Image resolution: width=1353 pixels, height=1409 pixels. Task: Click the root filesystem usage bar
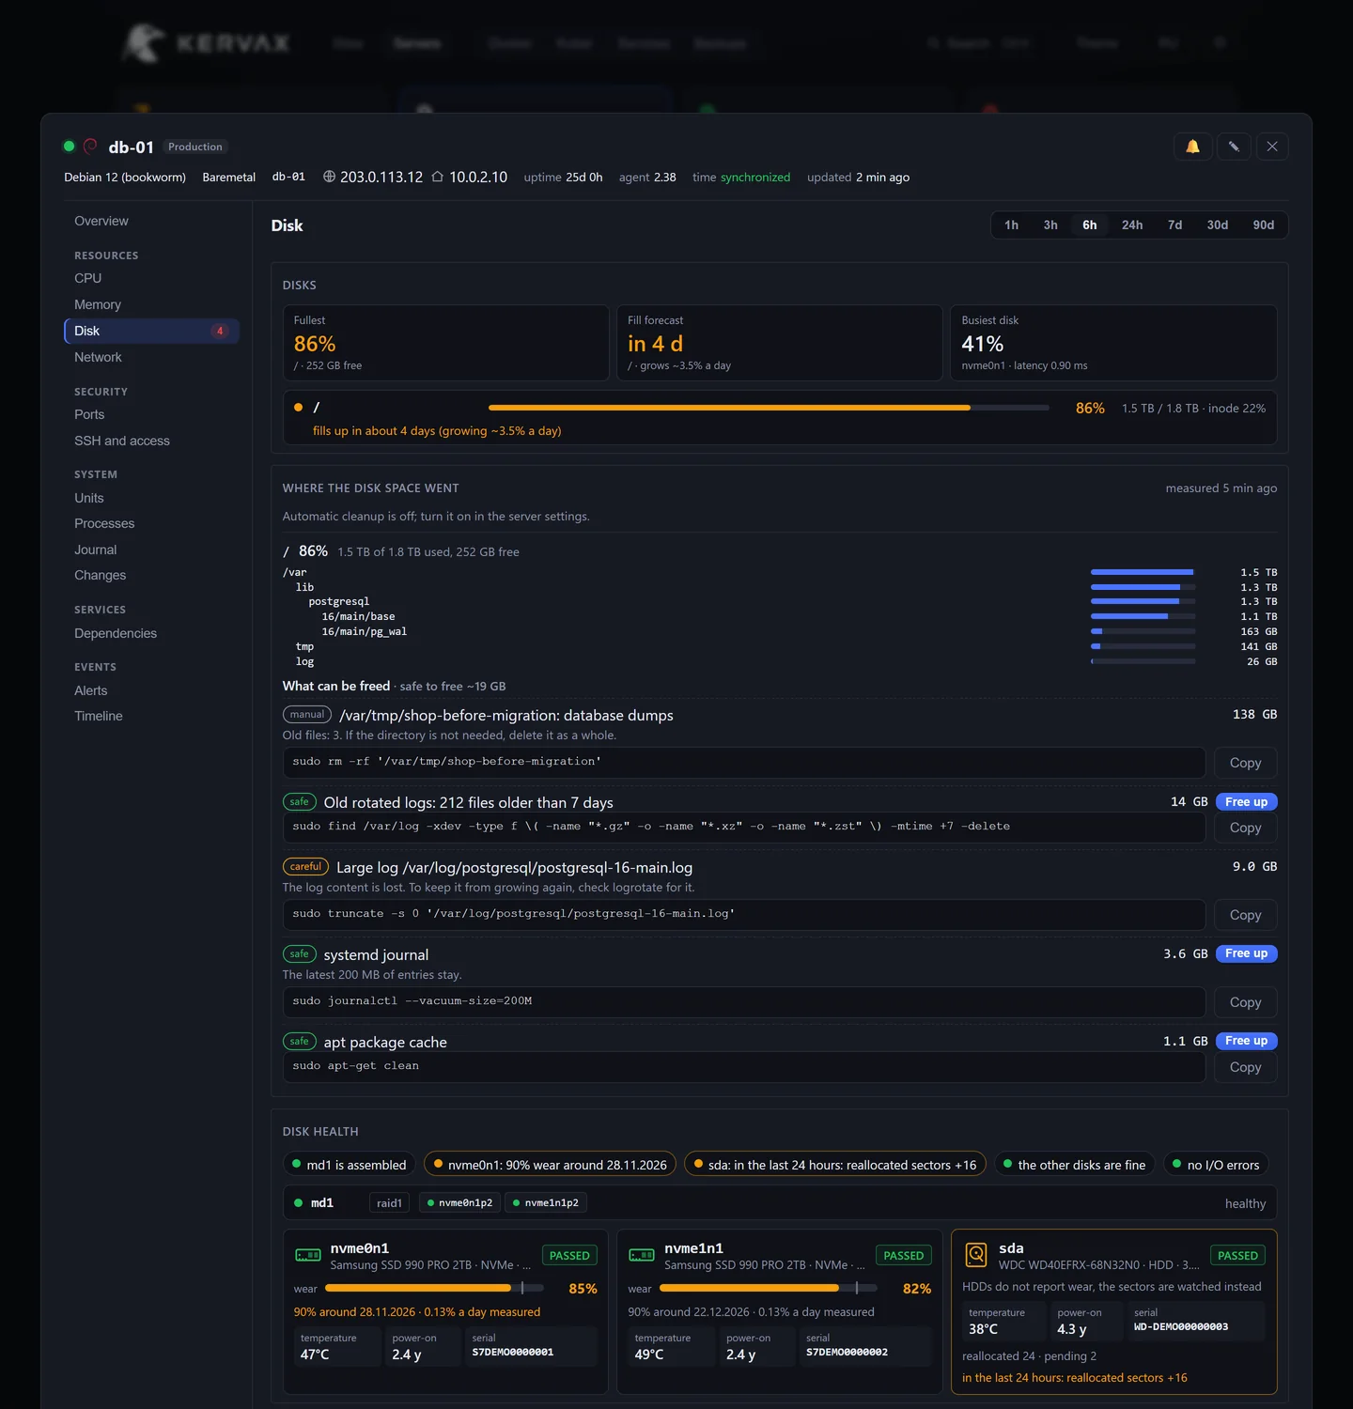[769, 408]
